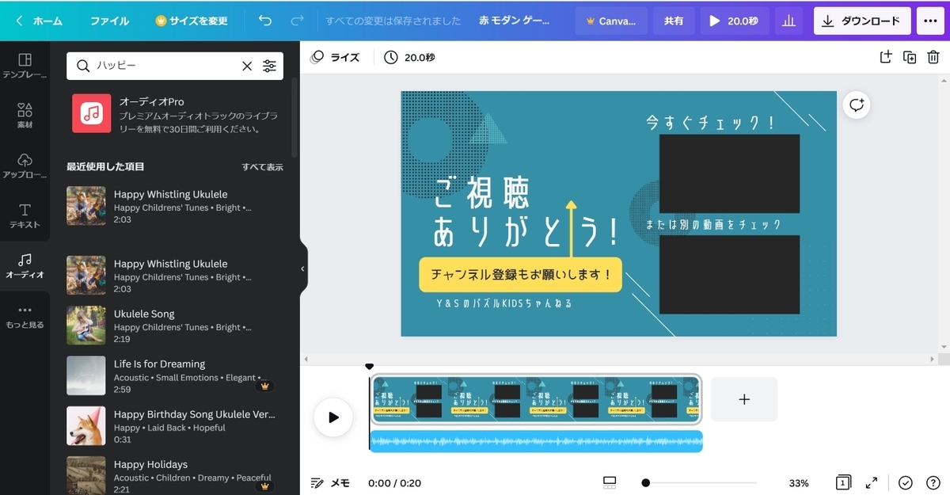The image size is (950, 495).
Task: Play preview with the 20.0秒 button
Action: (x=735, y=21)
